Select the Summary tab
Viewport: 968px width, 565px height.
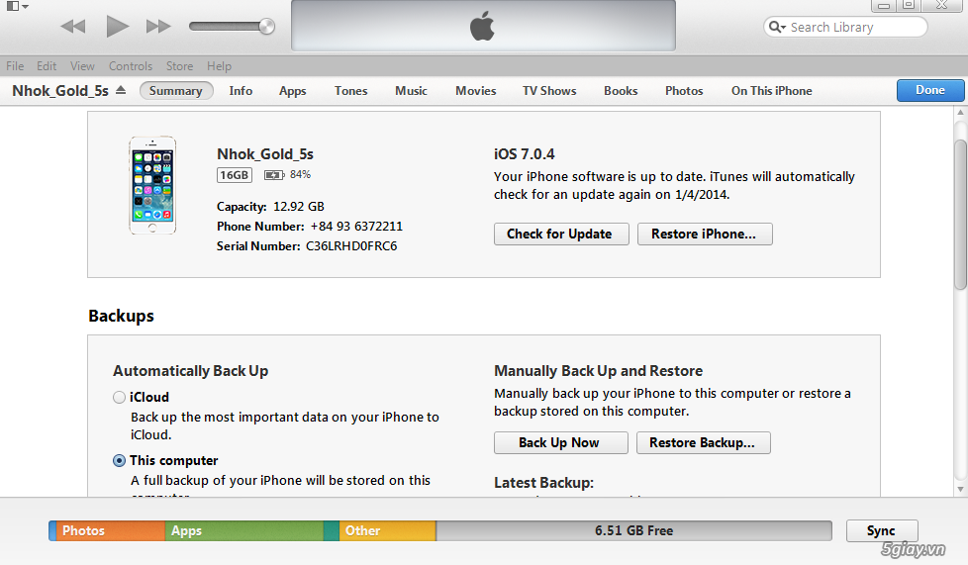176,91
